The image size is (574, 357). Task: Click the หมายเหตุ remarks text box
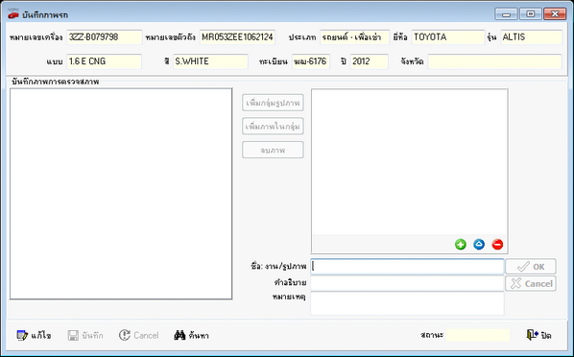tap(407, 303)
